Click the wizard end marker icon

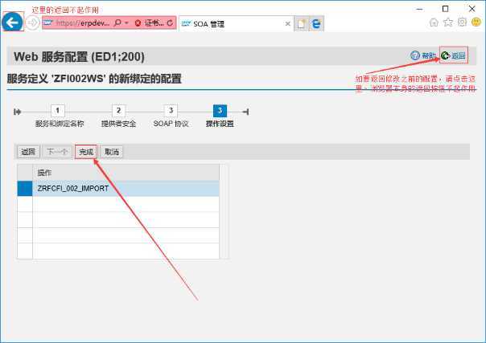pos(245,112)
